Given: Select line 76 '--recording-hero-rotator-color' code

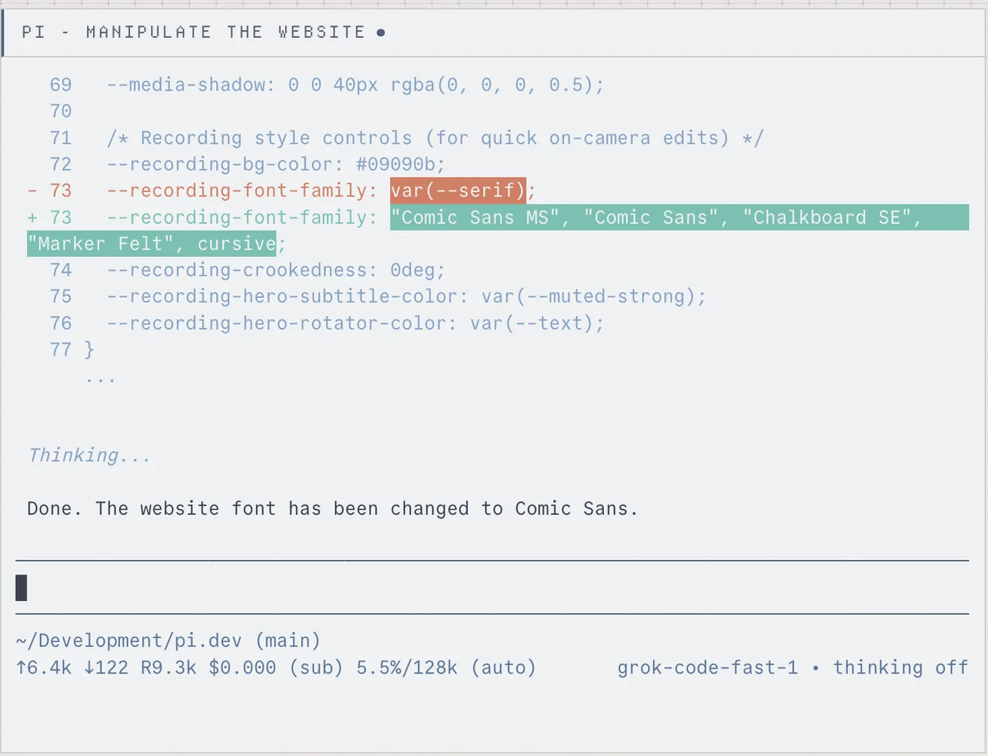Looking at the screenshot, I should pyautogui.click(x=355, y=323).
